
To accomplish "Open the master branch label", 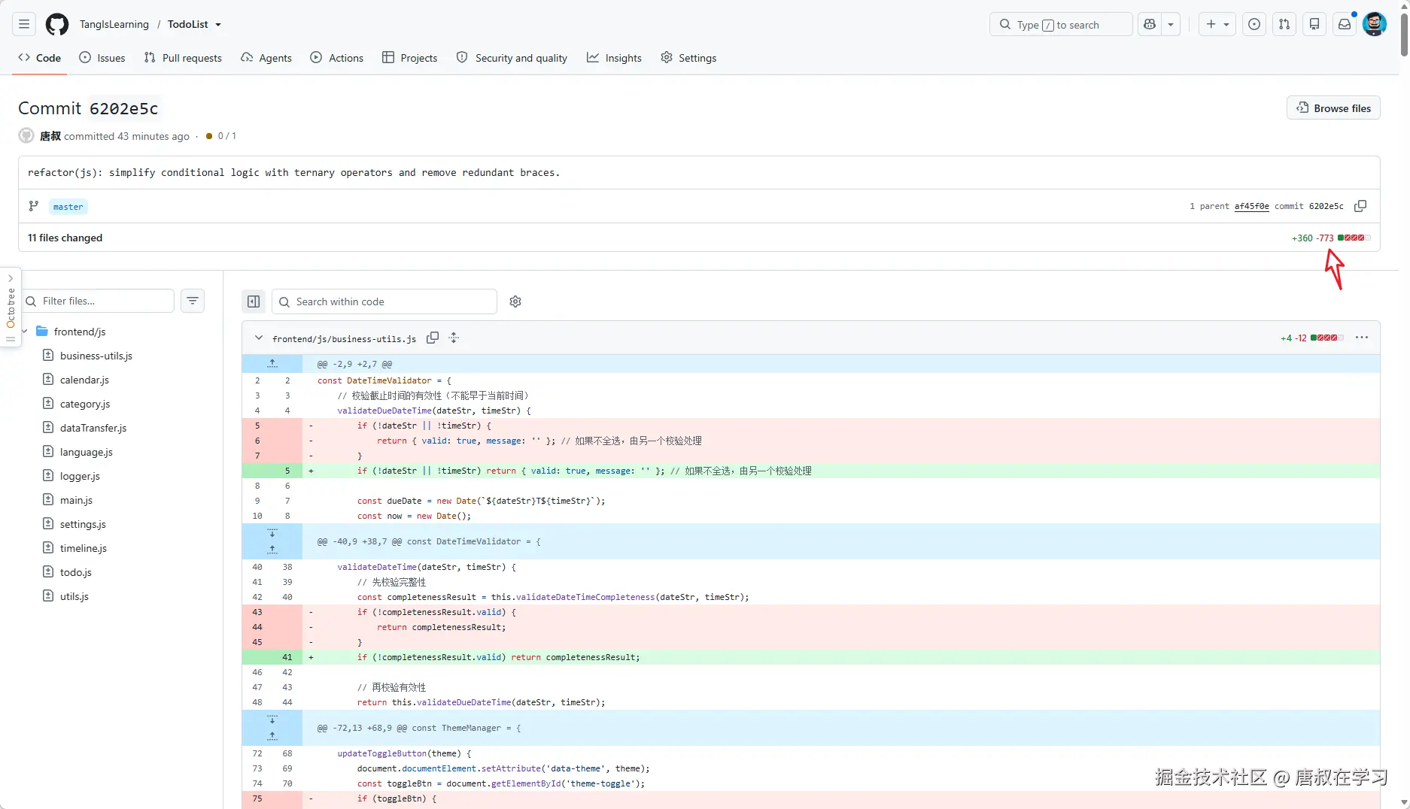I will [68, 207].
